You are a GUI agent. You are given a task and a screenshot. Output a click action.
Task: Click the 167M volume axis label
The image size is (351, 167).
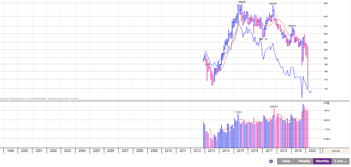(327, 111)
